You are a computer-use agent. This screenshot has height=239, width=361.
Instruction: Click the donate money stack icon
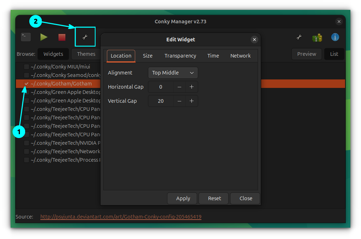(317, 37)
